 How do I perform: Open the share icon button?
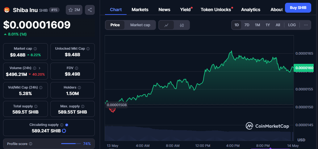[90, 10]
